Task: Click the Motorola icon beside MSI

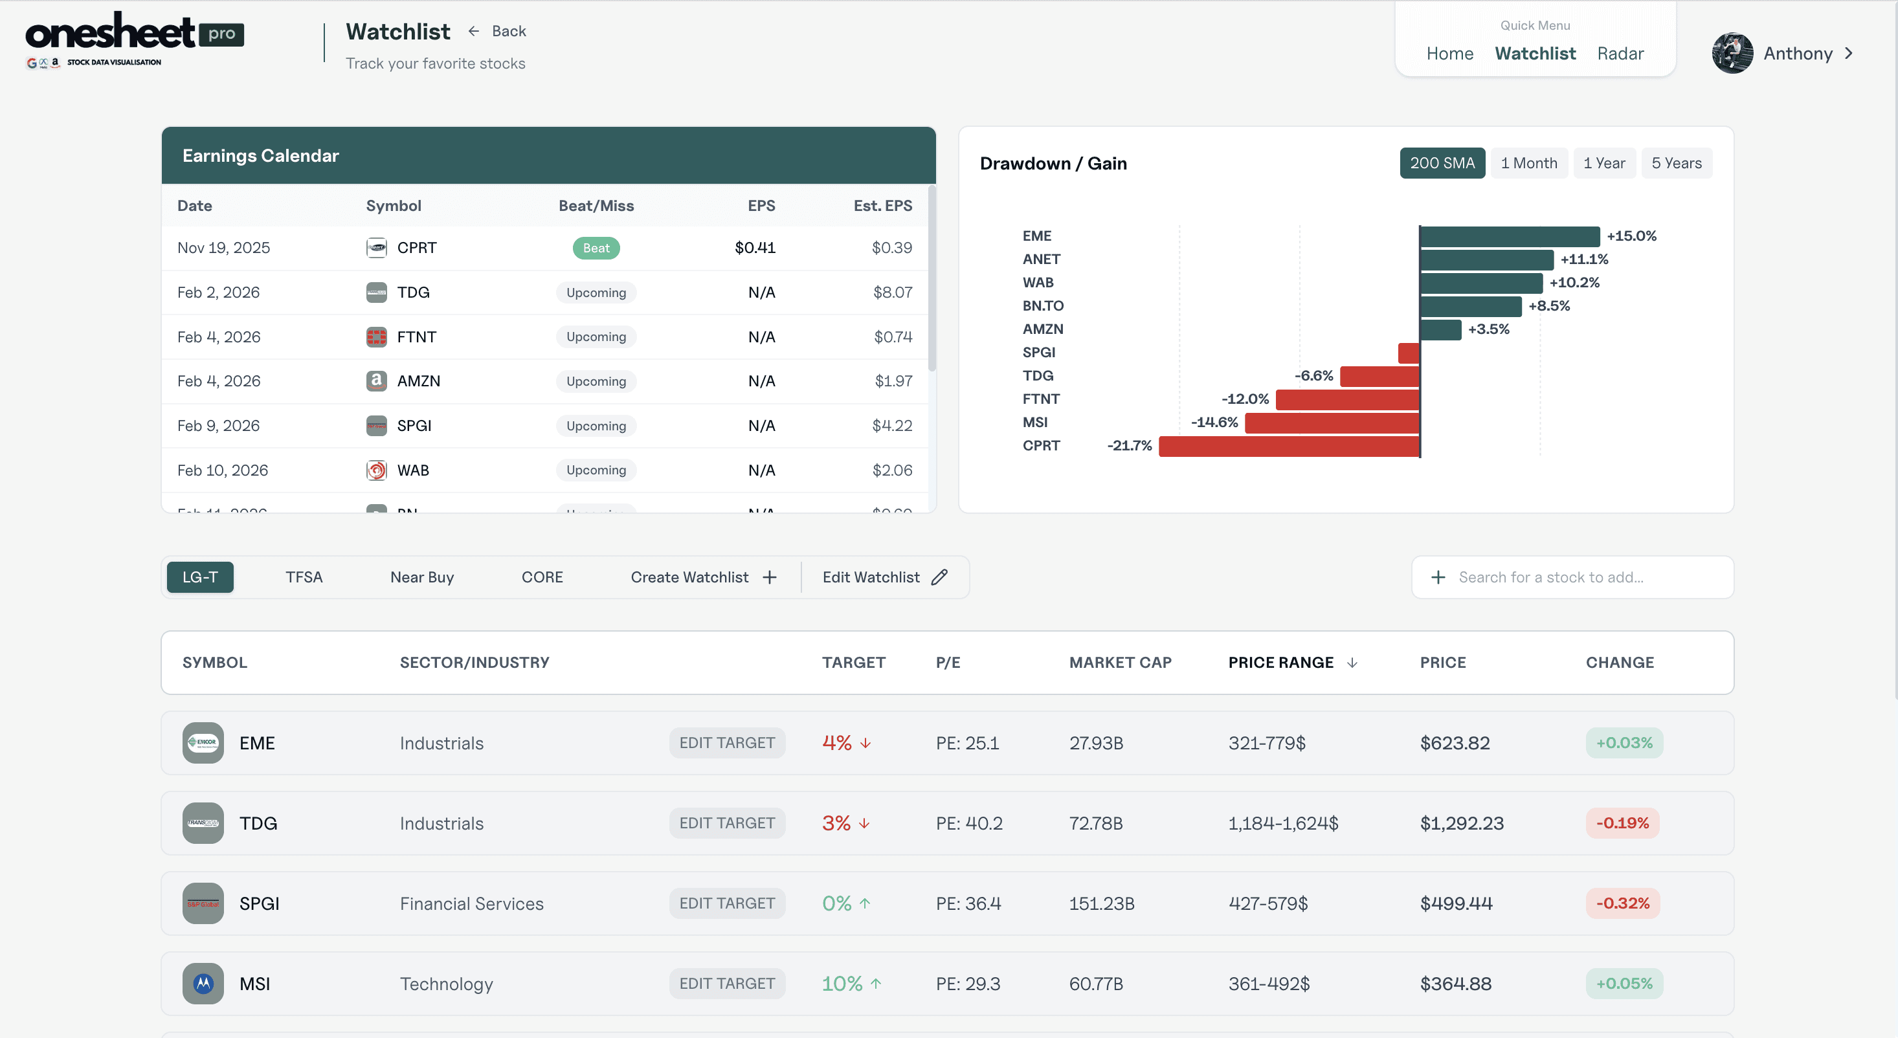Action: pos(203,984)
